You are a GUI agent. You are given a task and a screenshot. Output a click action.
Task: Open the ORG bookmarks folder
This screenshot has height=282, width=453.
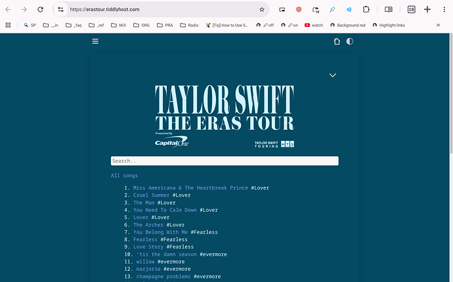[x=140, y=25]
